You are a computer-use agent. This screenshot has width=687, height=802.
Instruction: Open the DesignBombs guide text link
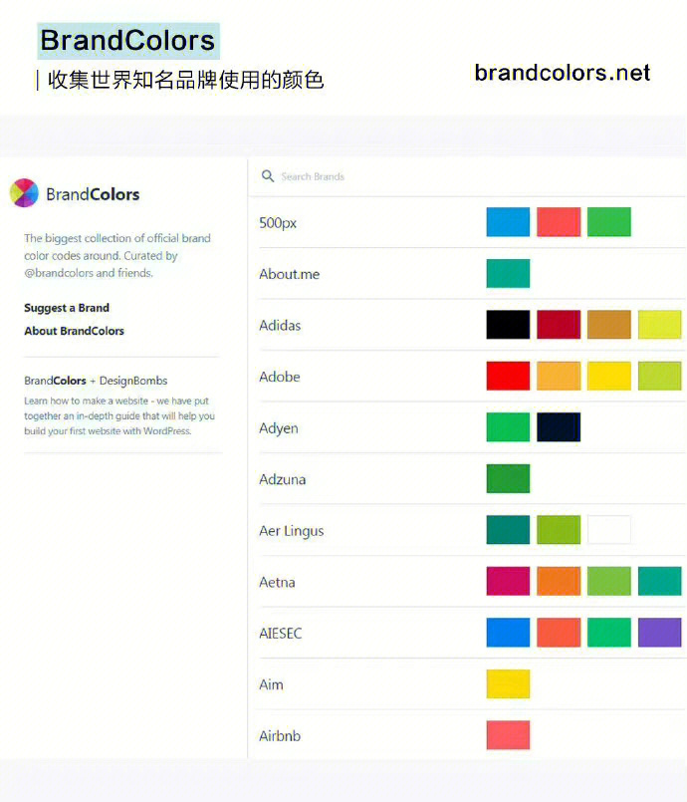119,415
